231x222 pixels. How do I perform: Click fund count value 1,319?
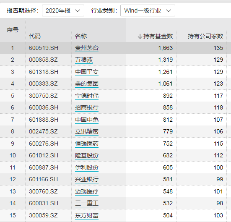pyautogui.click(x=165, y=60)
